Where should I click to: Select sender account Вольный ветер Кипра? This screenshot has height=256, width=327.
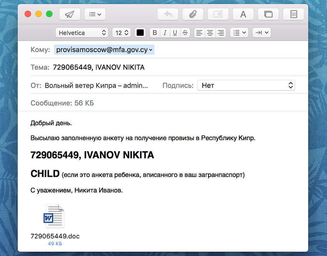pyautogui.click(x=96, y=86)
